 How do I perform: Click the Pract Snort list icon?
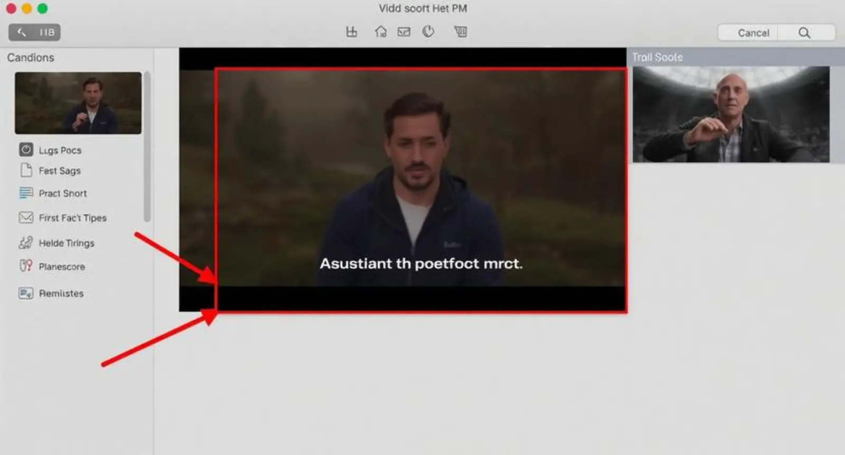click(x=26, y=193)
